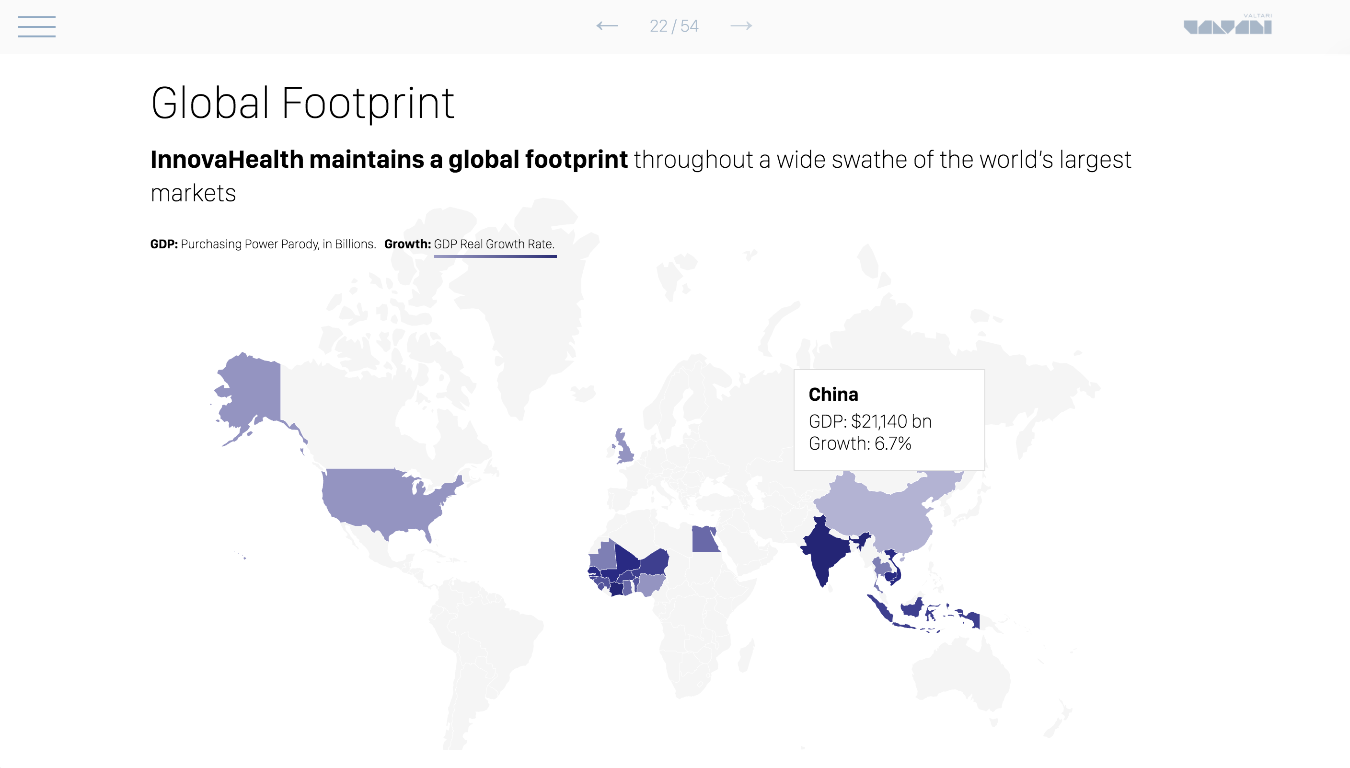Image resolution: width=1350 pixels, height=768 pixels.
Task: Click Mali on the map
Action: (625, 560)
